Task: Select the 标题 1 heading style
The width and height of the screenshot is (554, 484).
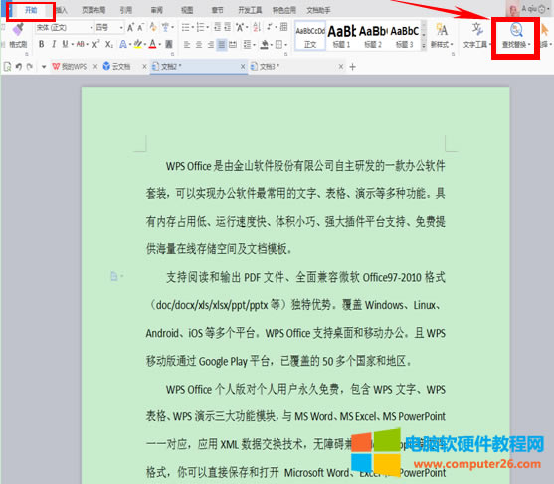Action: tap(342, 36)
